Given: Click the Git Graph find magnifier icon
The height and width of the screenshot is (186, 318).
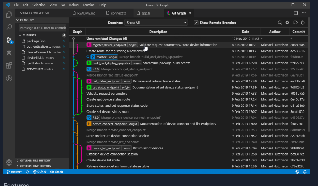Looking at the screenshot, I should click(280, 23).
